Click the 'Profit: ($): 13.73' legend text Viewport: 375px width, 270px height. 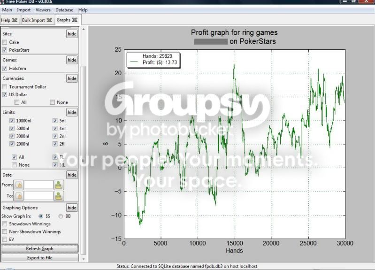pos(160,62)
